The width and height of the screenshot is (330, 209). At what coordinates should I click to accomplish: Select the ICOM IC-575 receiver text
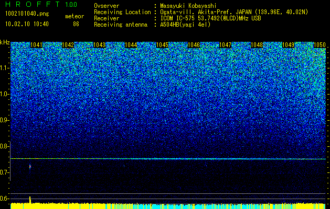[x=210, y=18]
